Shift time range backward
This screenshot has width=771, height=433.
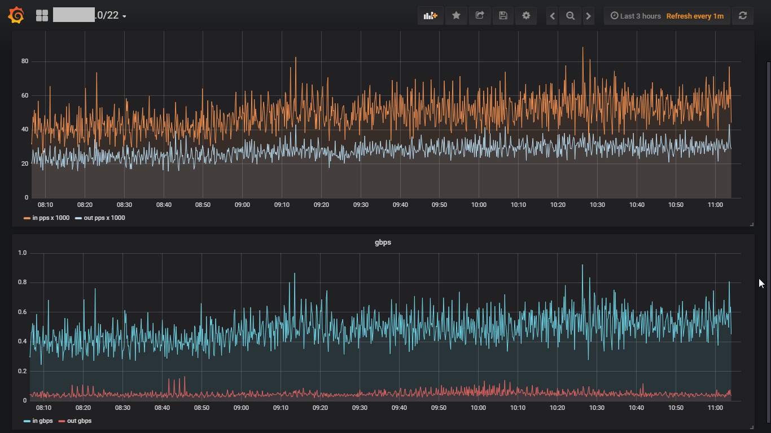point(553,16)
